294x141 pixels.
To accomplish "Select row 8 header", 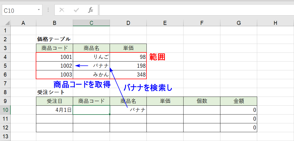I will pyautogui.click(x=5, y=92).
